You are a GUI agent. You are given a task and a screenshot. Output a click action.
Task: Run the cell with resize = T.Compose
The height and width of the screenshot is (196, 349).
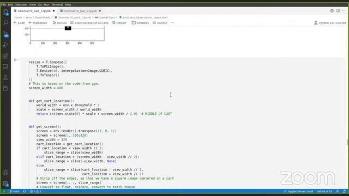[15, 60]
